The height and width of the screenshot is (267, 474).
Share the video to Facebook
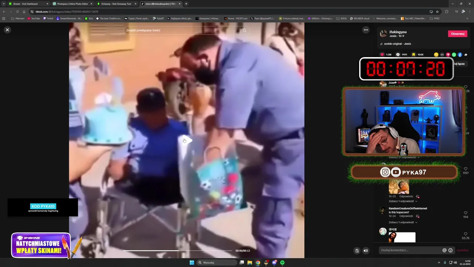[460, 55]
